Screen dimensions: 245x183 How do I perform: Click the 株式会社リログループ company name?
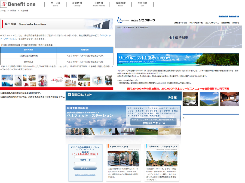coord(143,20)
